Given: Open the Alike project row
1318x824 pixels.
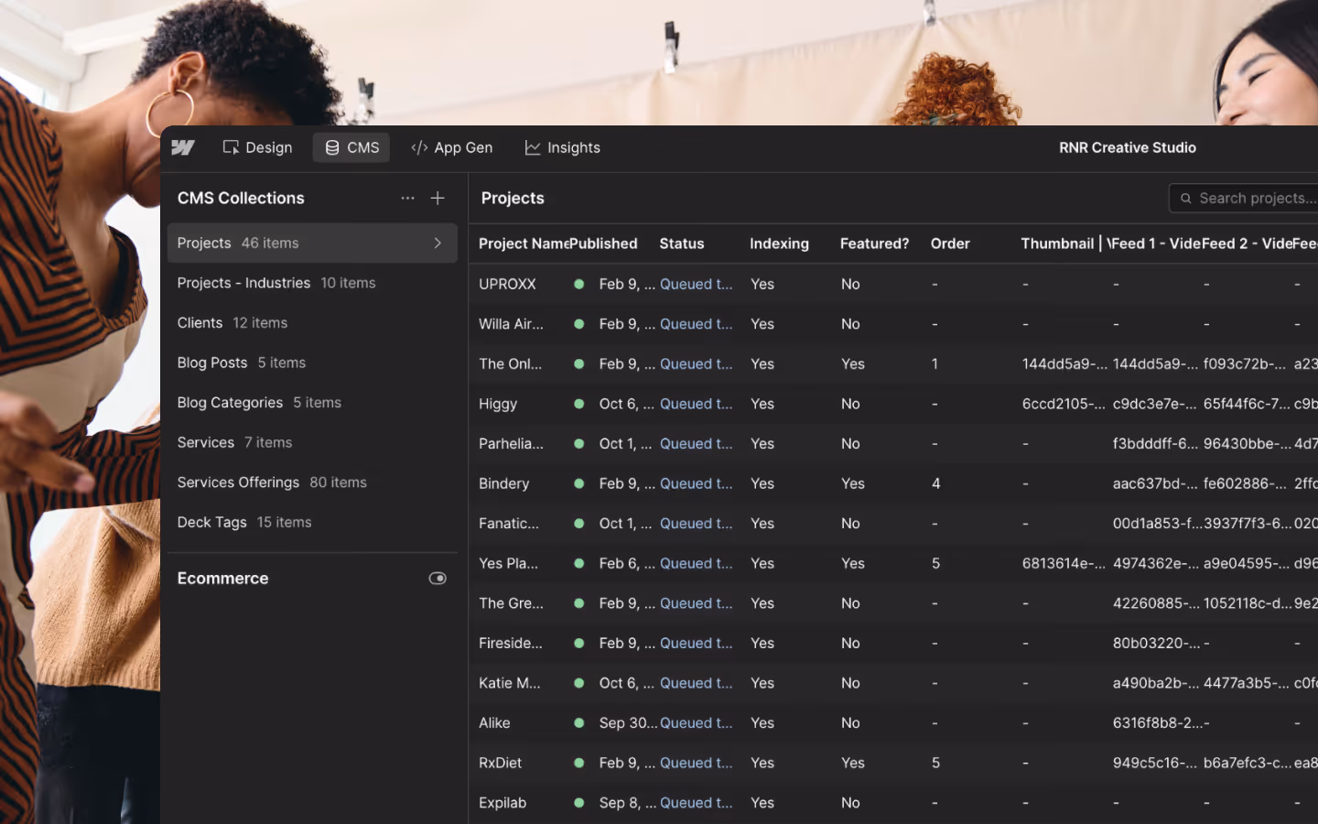Looking at the screenshot, I should pos(893,723).
